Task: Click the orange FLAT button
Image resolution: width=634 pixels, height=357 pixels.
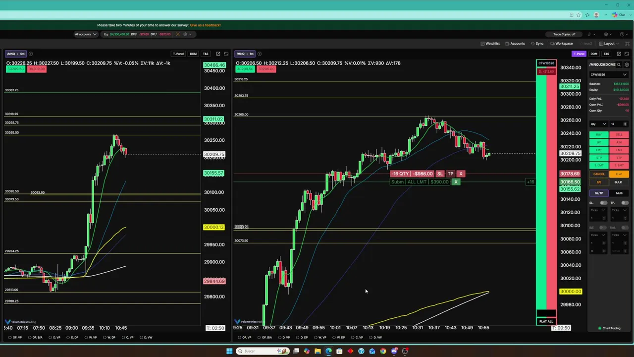Action: (x=619, y=174)
